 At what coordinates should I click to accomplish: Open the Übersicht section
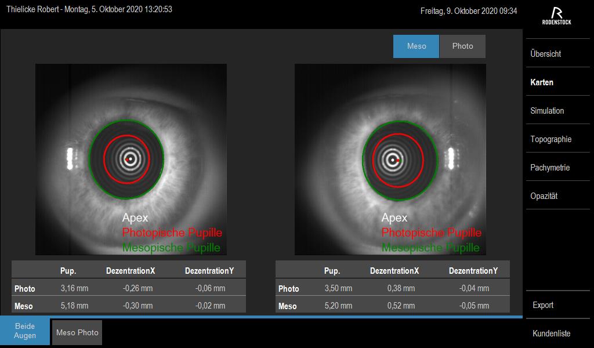[545, 54]
